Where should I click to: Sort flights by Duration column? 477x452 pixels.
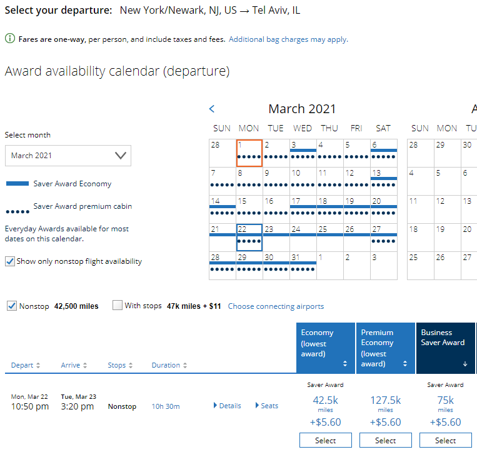[169, 365]
